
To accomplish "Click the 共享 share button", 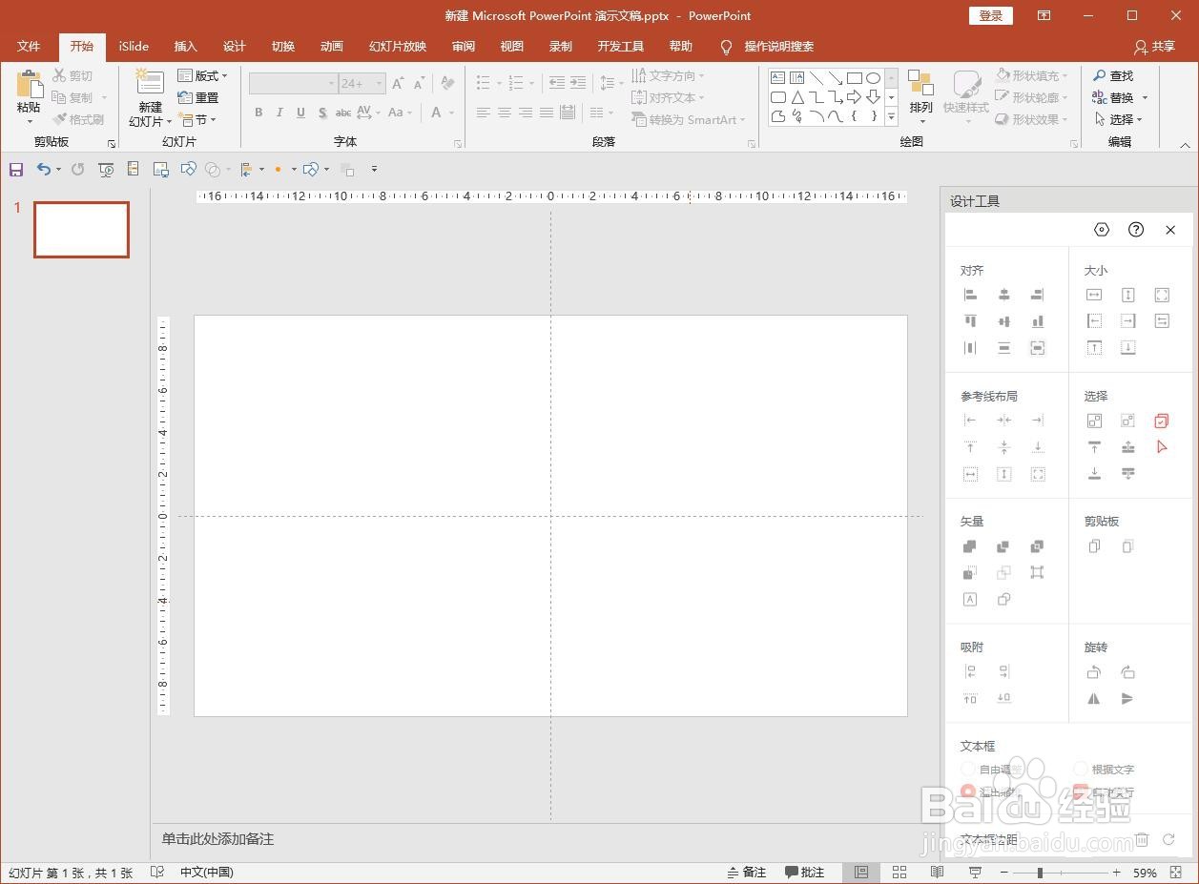I will (x=1154, y=46).
